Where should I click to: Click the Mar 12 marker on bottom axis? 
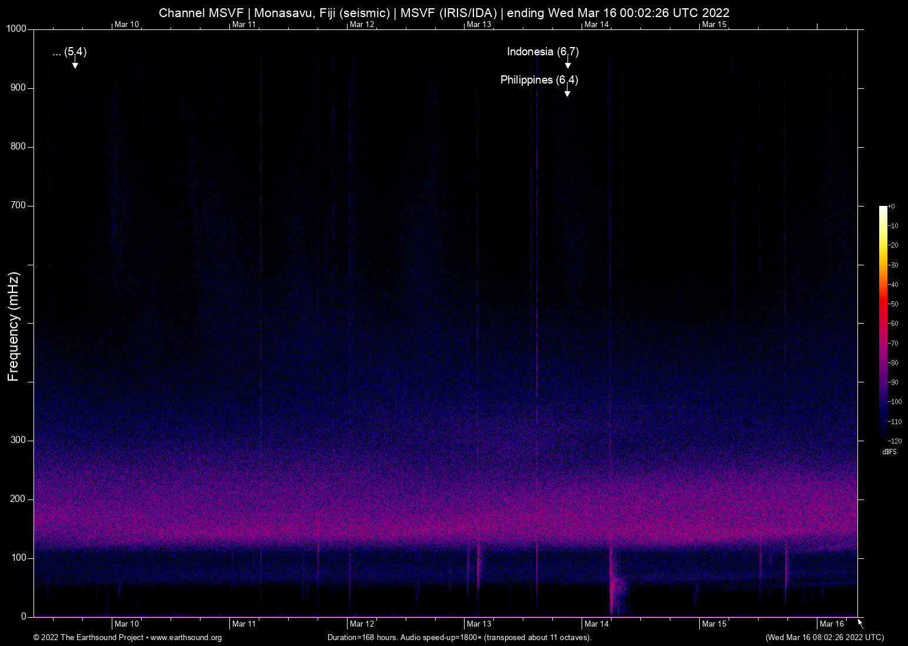tap(362, 624)
